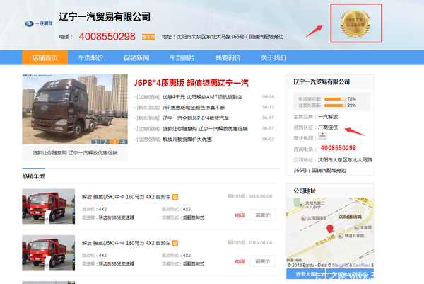Show carousel slide 3
Image resolution: width=424 pixels, height=284 pixels.
coord(114,142)
